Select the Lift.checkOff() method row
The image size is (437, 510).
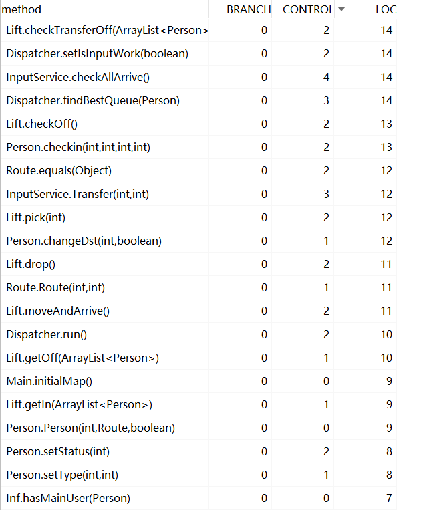click(199, 124)
